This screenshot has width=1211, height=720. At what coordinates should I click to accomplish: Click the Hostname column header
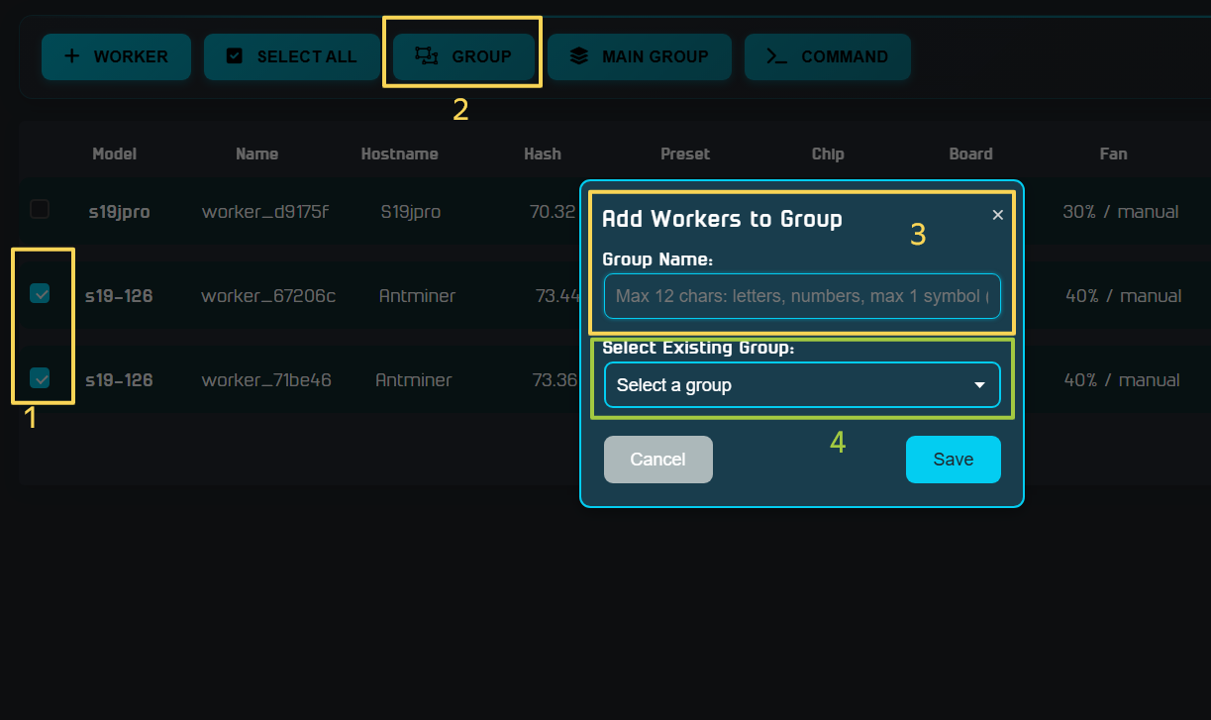(400, 154)
